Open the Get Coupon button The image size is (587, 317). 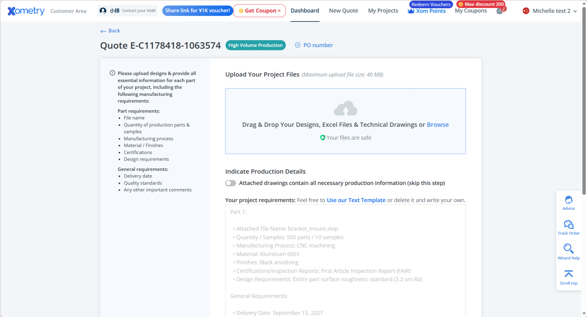pos(259,11)
